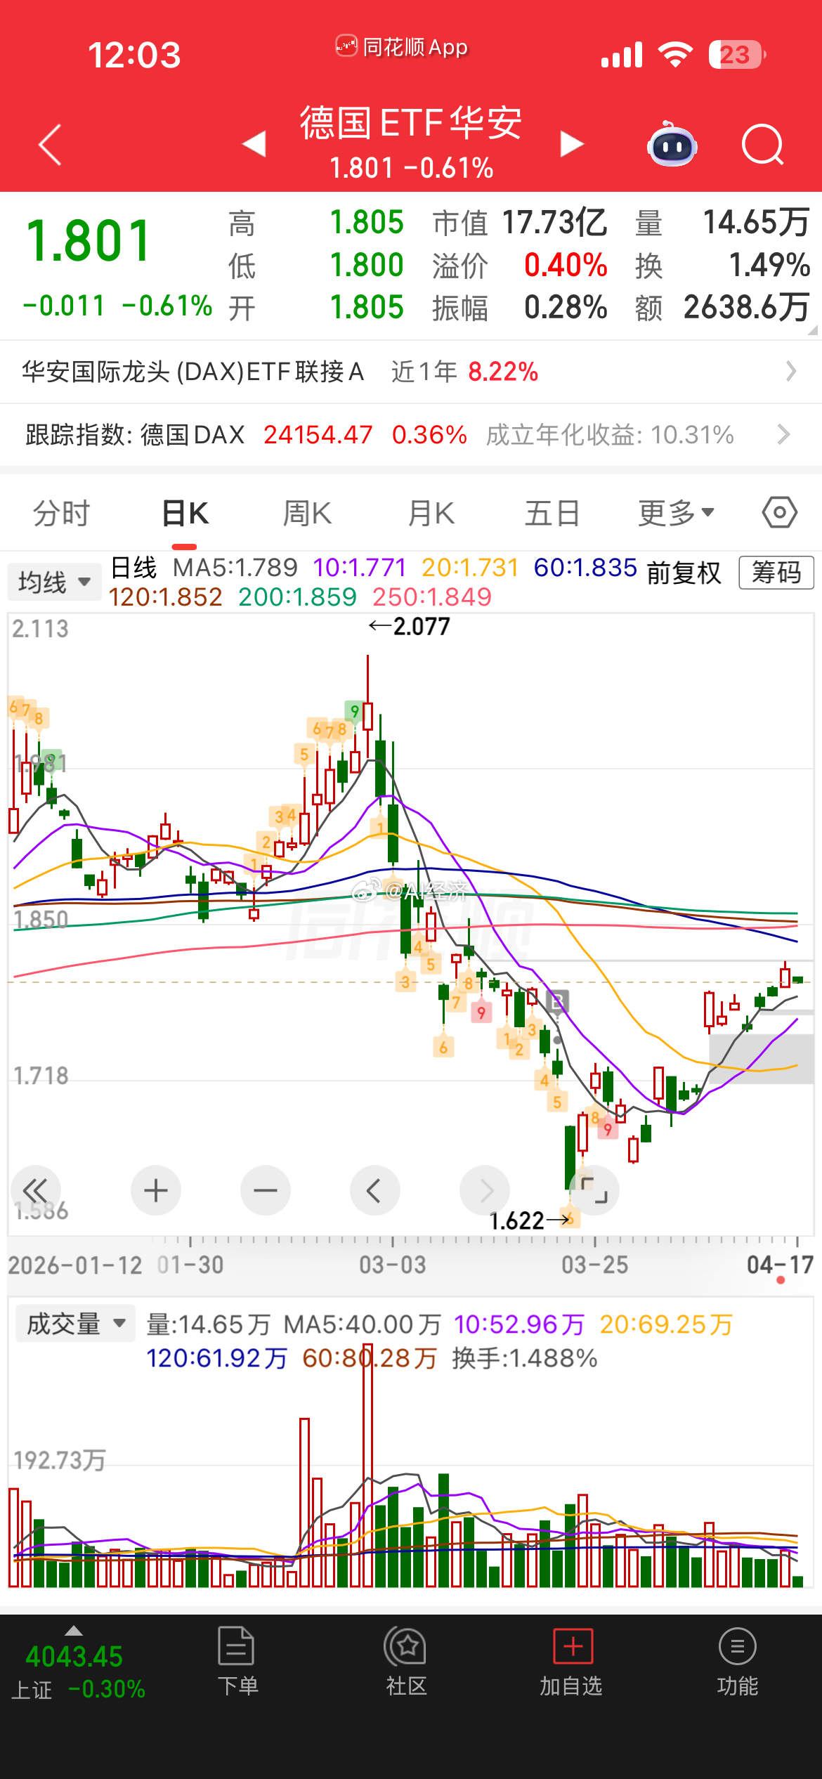Open 社区 community icon
The width and height of the screenshot is (822, 1779).
coord(405,1661)
